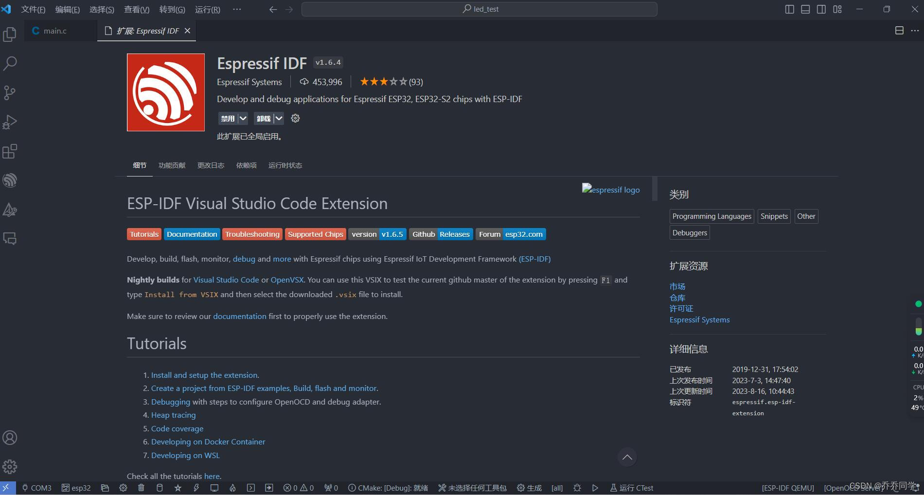Select the COM3 serial port in status bar
The image size is (924, 495).
(x=36, y=488)
